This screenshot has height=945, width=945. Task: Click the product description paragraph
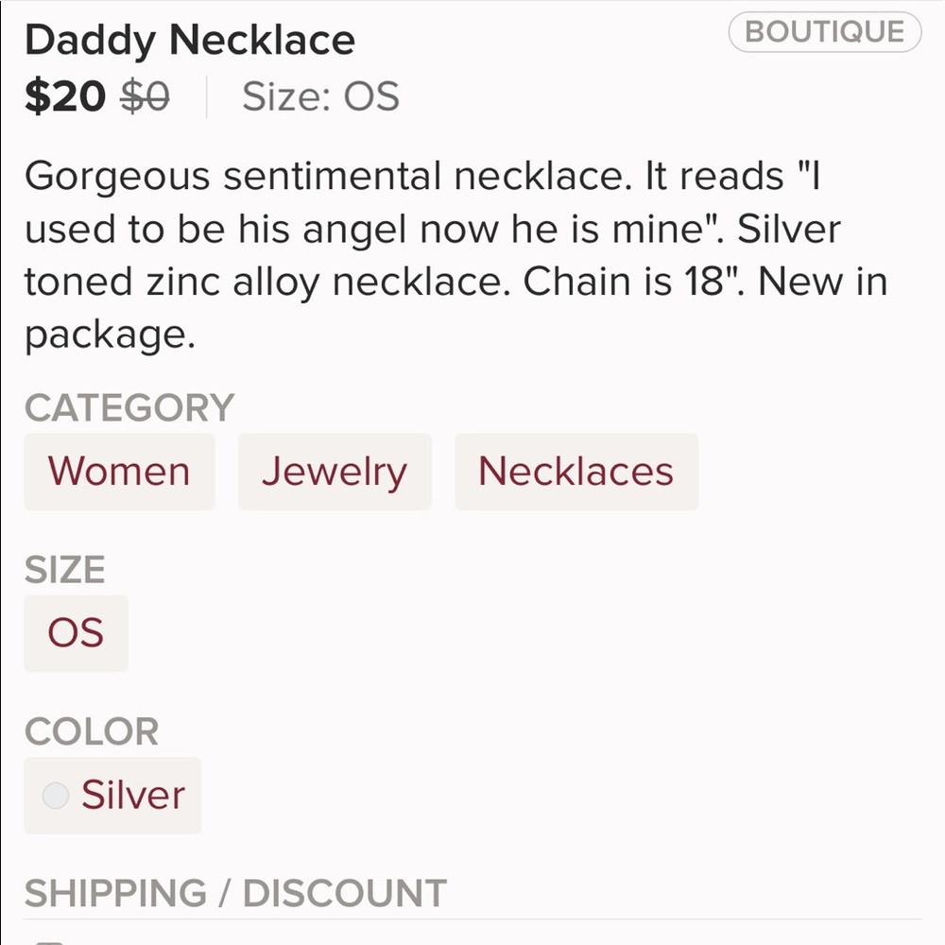coord(454,255)
